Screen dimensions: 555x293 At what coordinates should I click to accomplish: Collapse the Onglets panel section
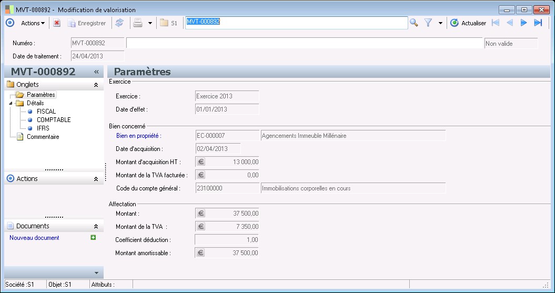pos(96,85)
